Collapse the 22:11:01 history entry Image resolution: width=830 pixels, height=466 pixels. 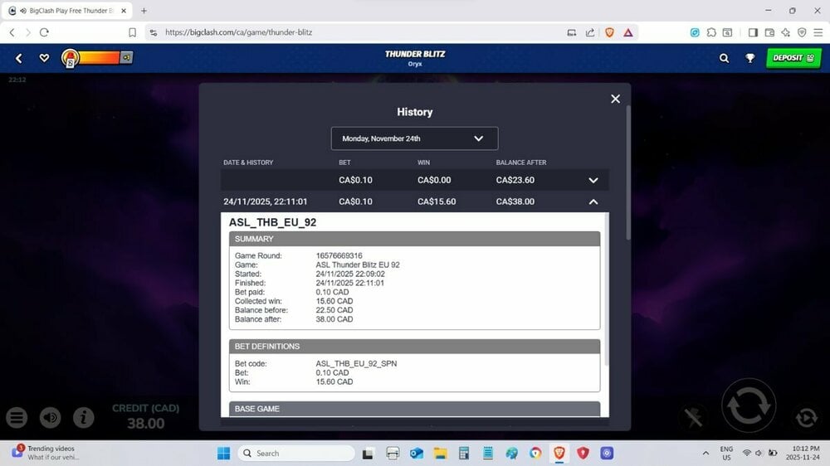tap(593, 201)
